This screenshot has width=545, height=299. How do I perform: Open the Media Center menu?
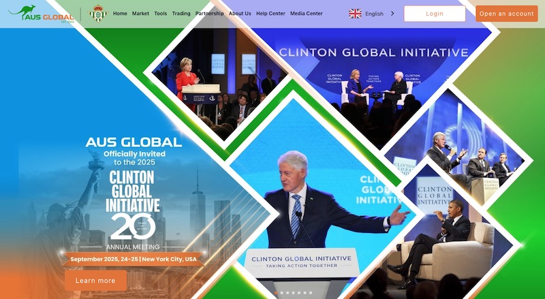pos(307,14)
